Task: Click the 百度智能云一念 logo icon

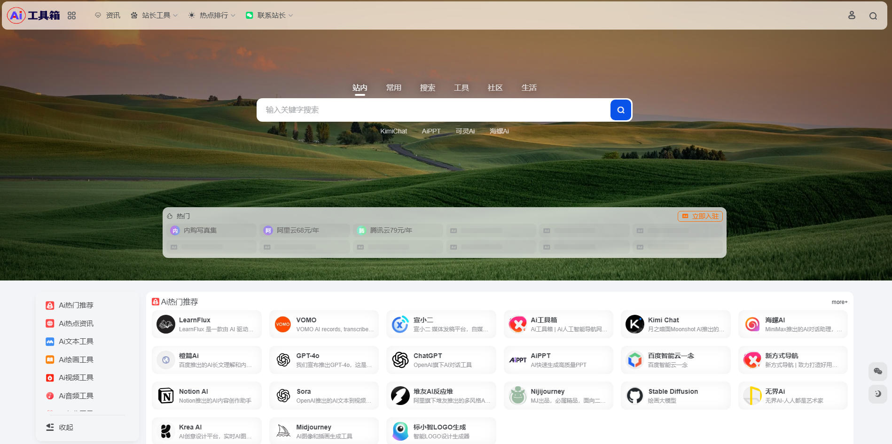Action: [x=635, y=360]
